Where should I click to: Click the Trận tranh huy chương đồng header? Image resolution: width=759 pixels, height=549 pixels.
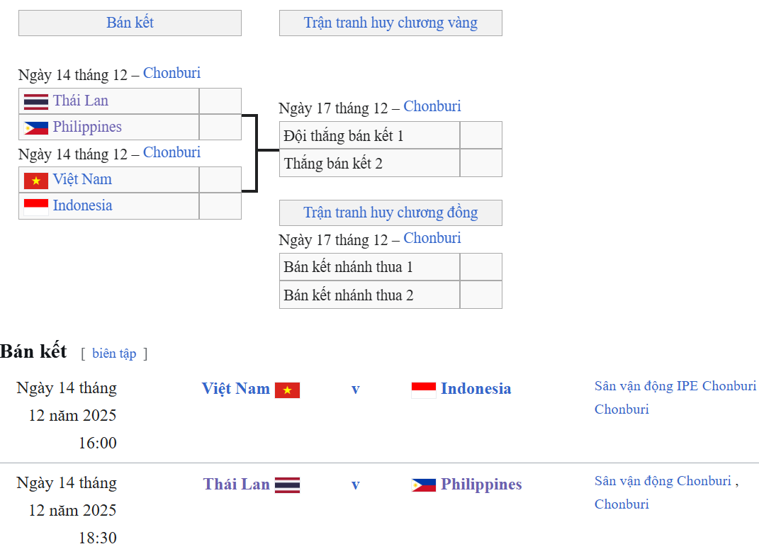pyautogui.click(x=390, y=213)
